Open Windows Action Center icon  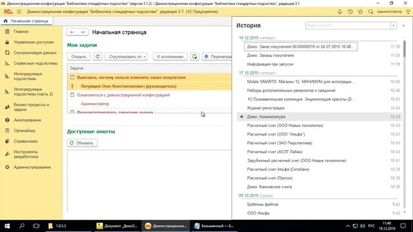(403, 226)
